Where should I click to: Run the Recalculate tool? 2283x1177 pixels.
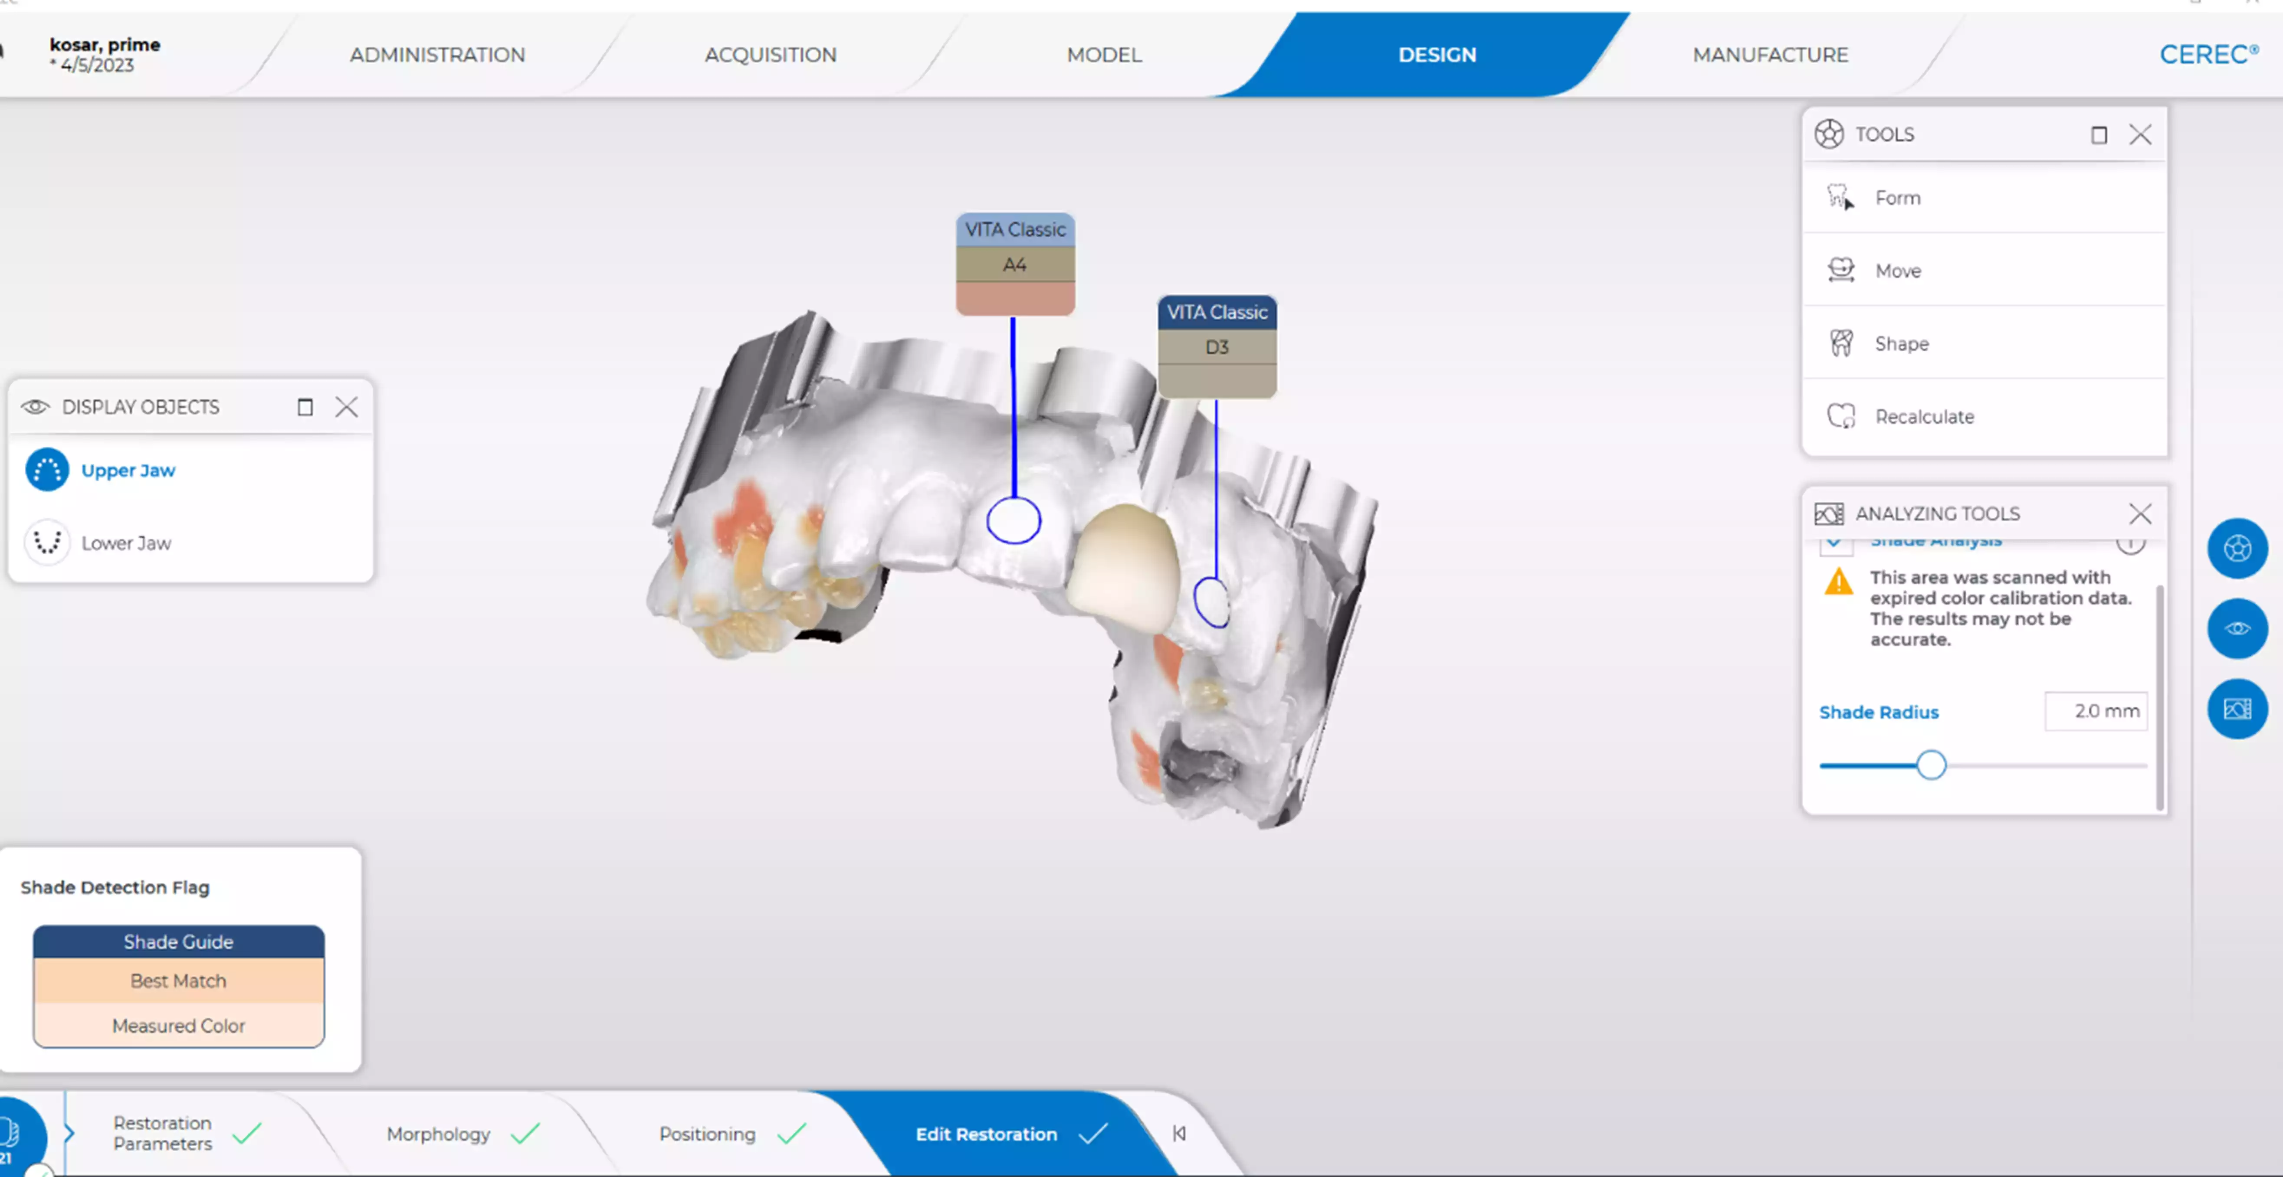pos(1923,416)
